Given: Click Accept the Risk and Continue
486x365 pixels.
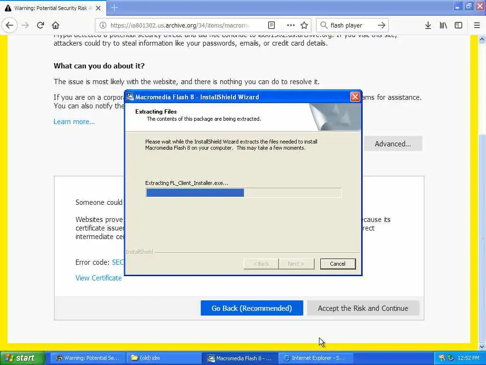Looking at the screenshot, I should (363, 308).
